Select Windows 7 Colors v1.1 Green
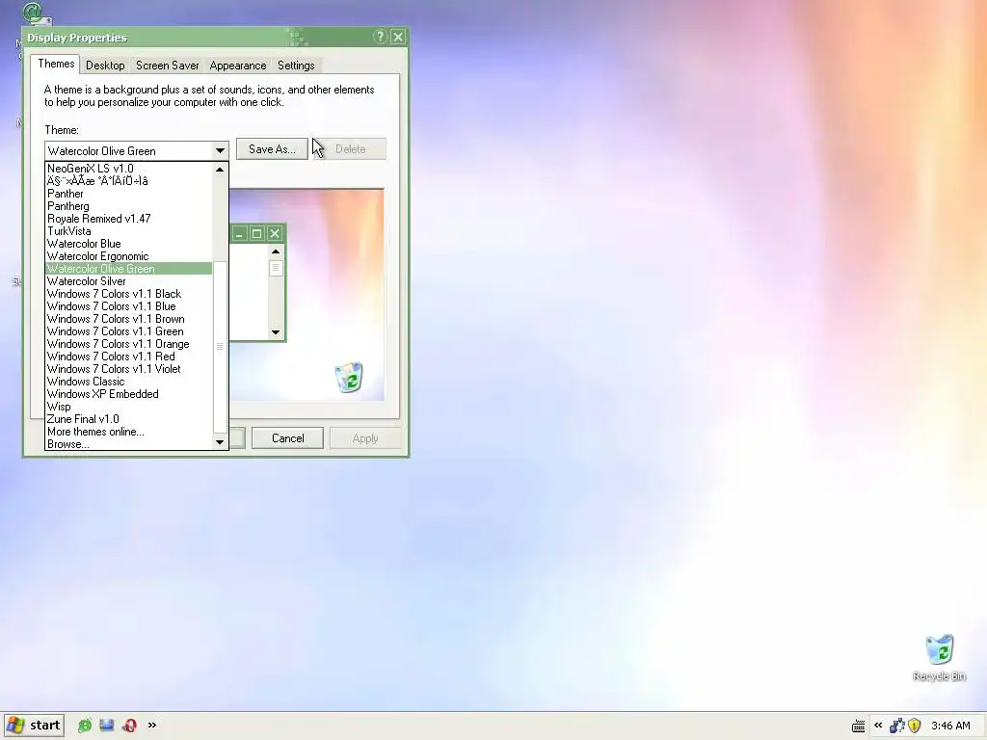The image size is (987, 740). pyautogui.click(x=129, y=331)
